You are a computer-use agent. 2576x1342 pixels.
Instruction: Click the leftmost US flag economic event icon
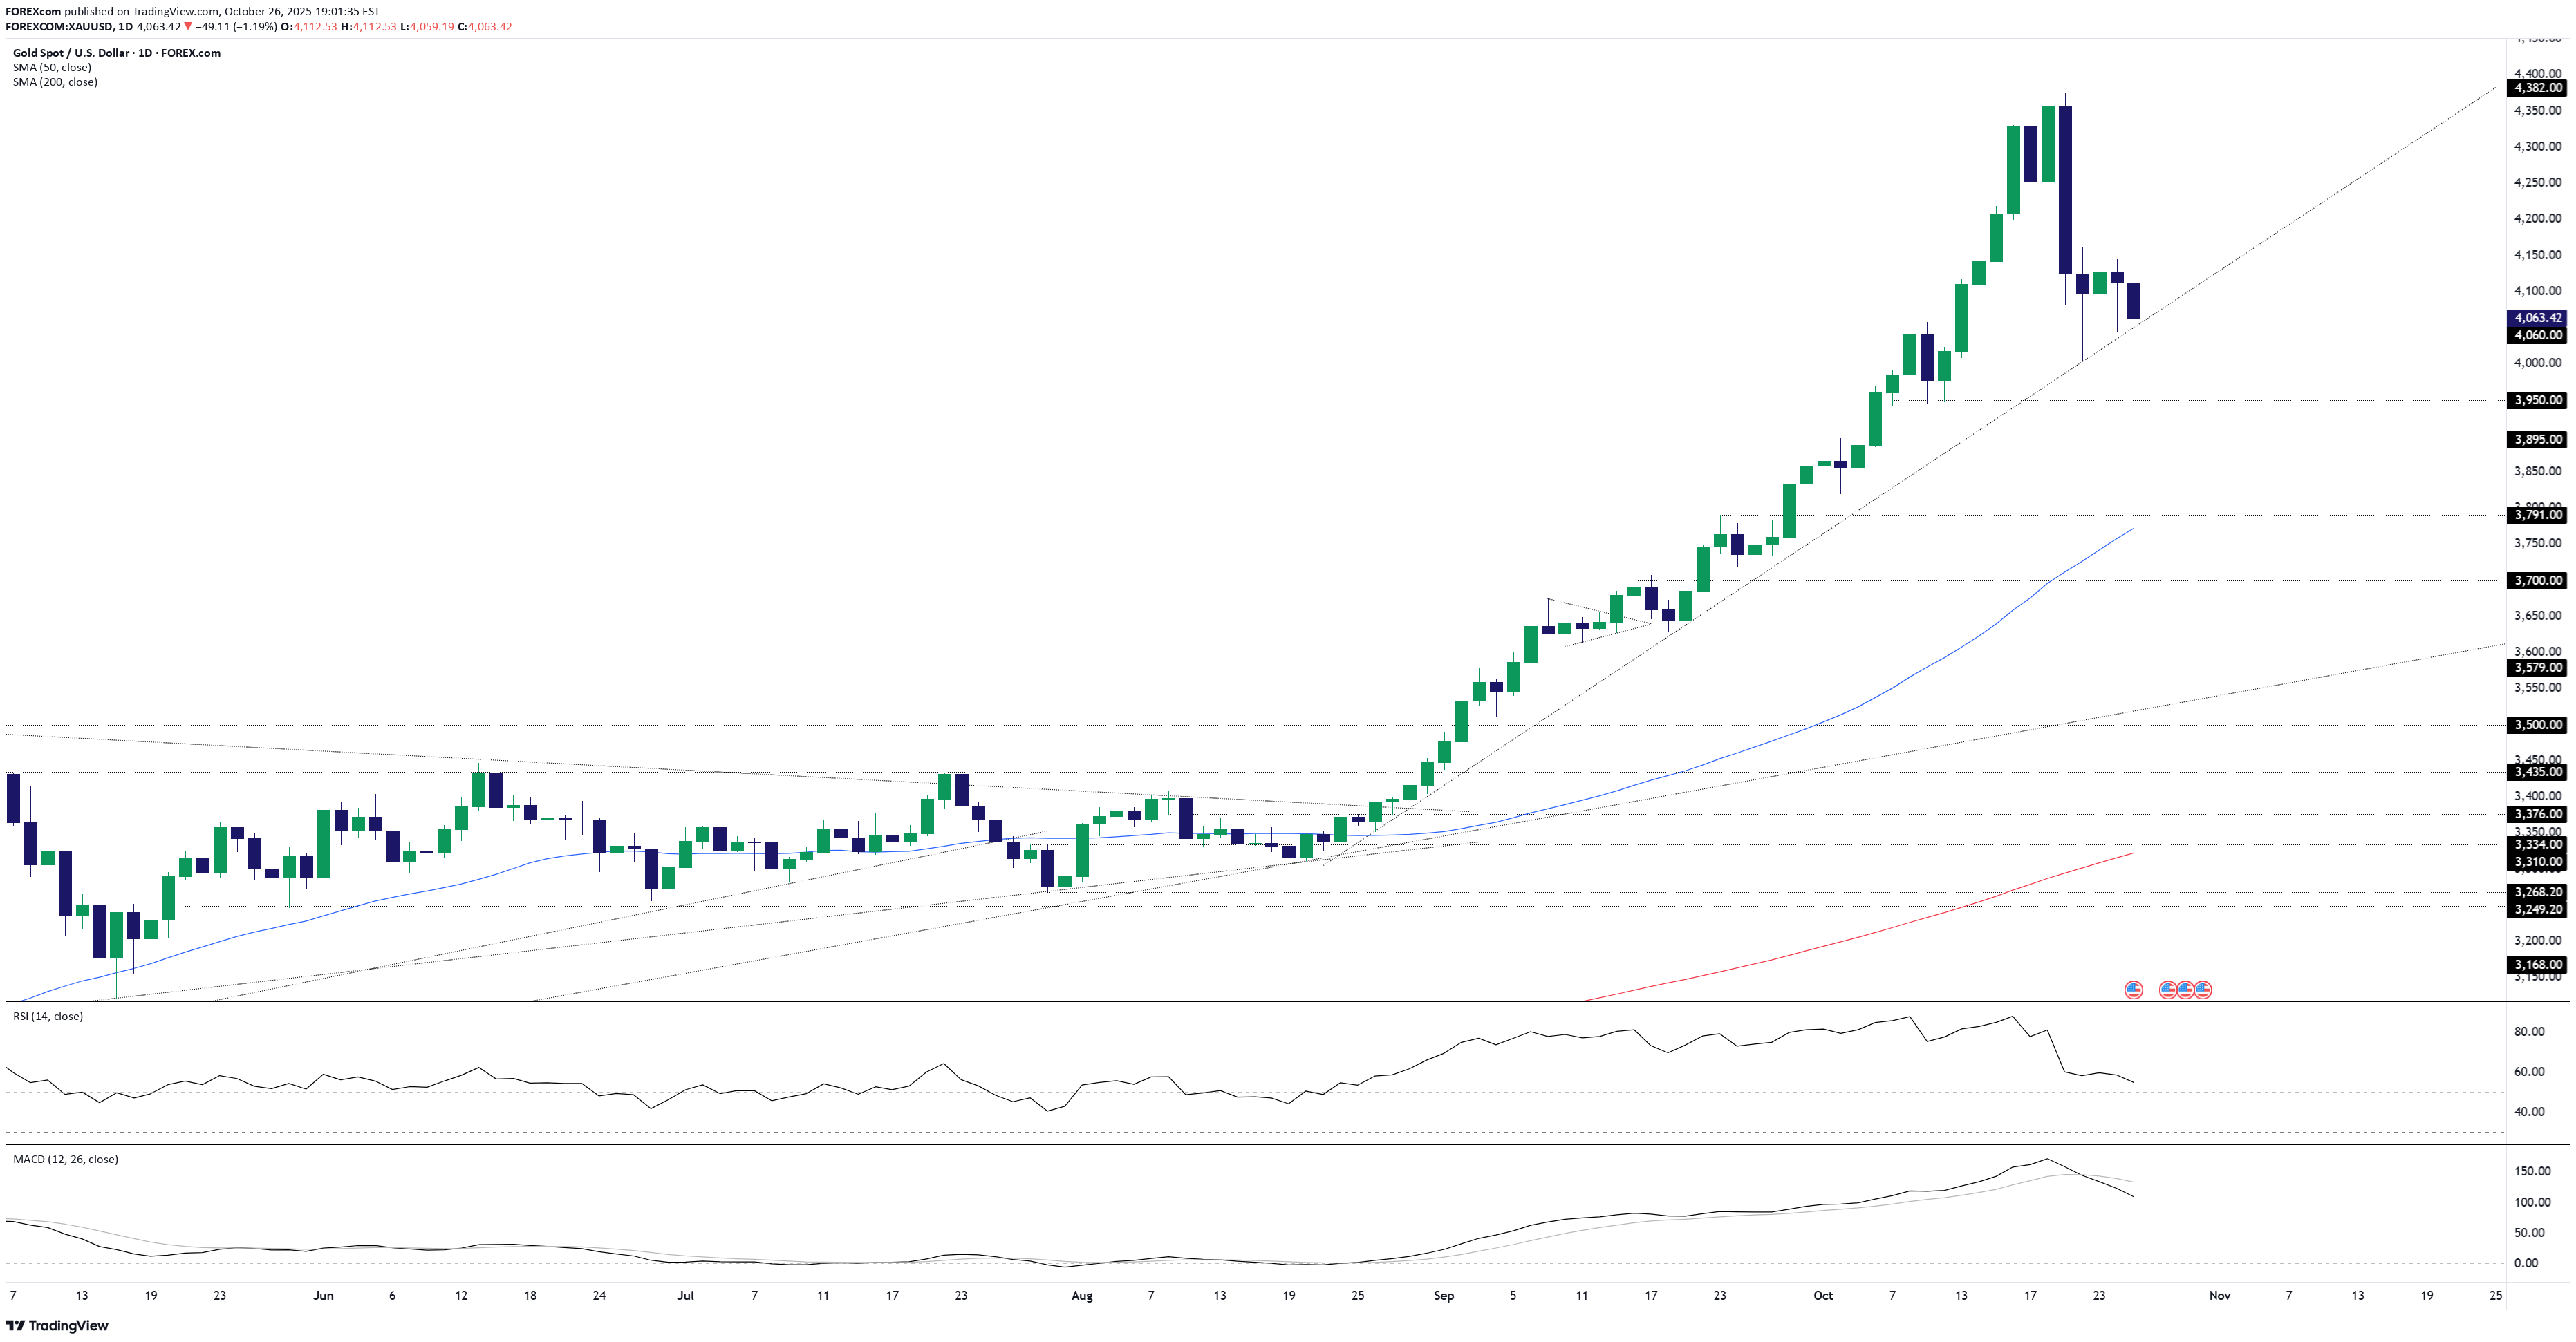click(2134, 991)
